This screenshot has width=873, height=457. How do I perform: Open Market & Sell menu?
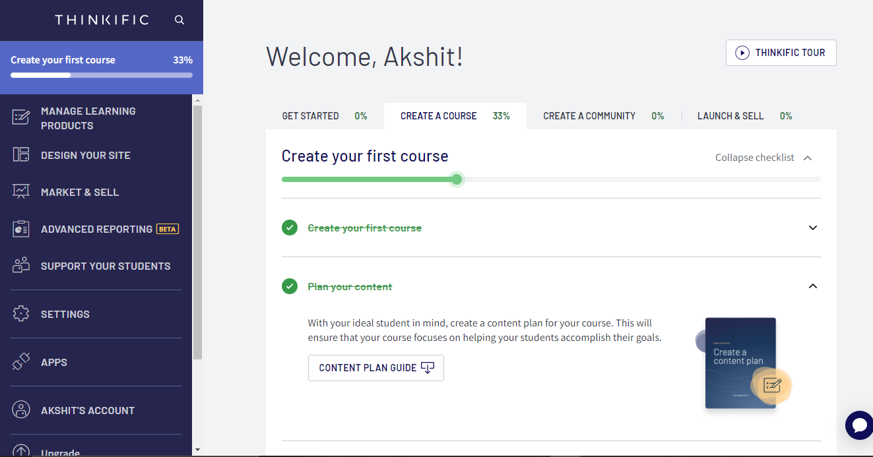tap(96, 192)
